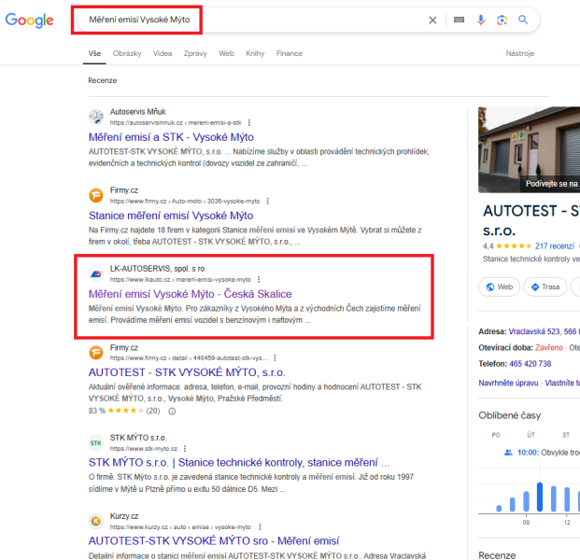Click the Web button in knowledge panel
This screenshot has height=560, width=580.
499,287
